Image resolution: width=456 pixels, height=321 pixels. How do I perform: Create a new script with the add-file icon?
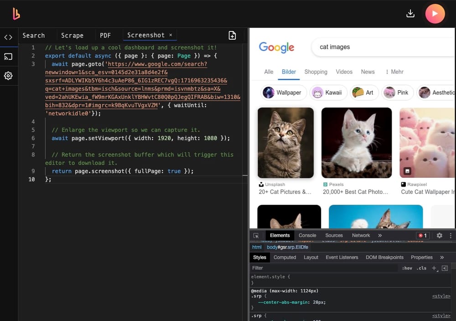coord(232,35)
